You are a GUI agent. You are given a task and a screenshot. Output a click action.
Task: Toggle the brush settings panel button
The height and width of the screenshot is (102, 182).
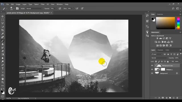[x=17, y=8]
